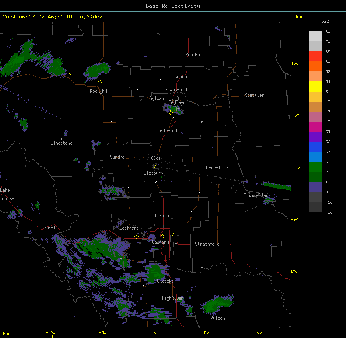
Task: Click the Strathmore city label
Action: click(207, 244)
